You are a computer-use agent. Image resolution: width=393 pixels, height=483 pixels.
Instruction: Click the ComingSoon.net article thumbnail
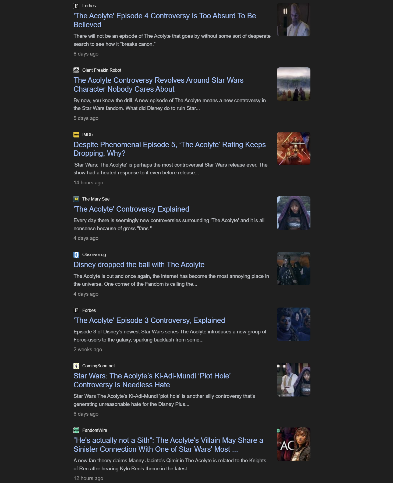pyautogui.click(x=293, y=380)
